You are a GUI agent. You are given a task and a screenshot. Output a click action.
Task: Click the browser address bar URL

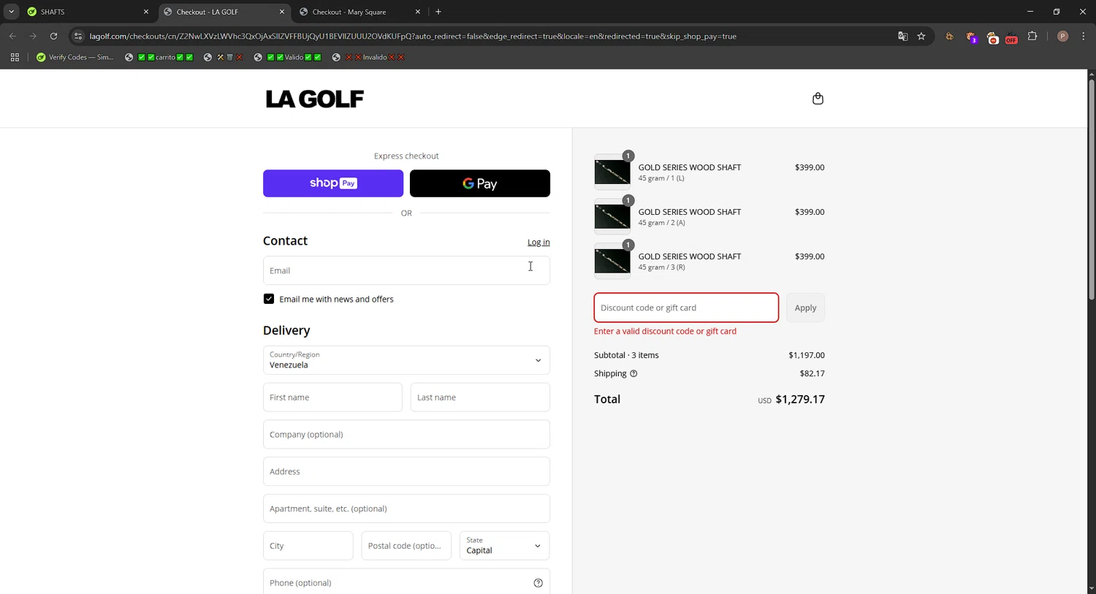pos(413,37)
